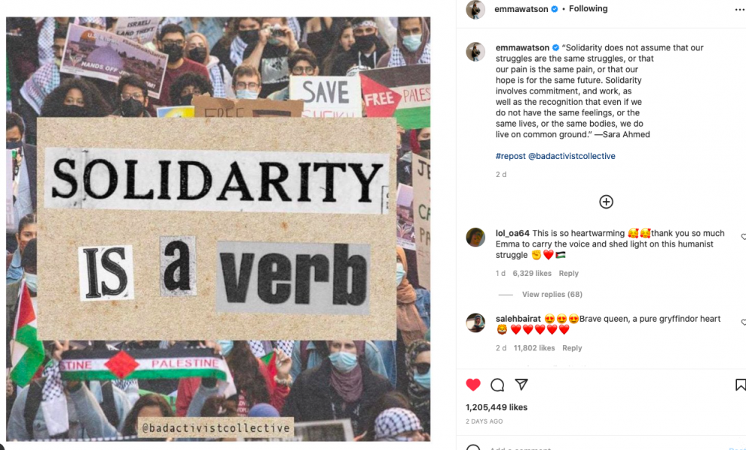Reply to salehbairat's comment
The image size is (746, 450).
point(572,347)
